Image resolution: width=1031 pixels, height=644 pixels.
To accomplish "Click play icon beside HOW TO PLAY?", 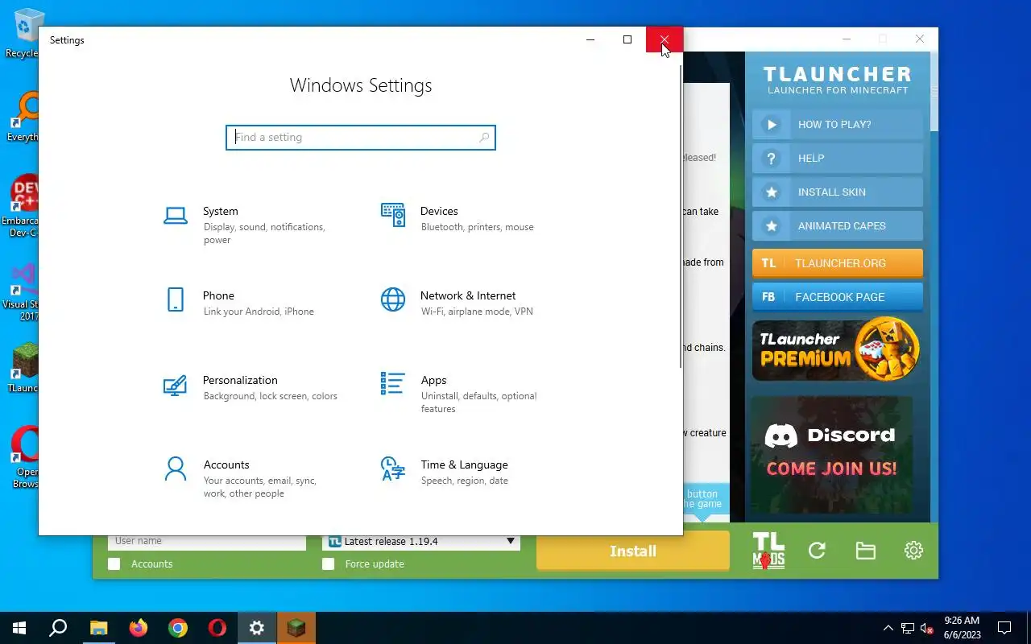I will point(772,125).
